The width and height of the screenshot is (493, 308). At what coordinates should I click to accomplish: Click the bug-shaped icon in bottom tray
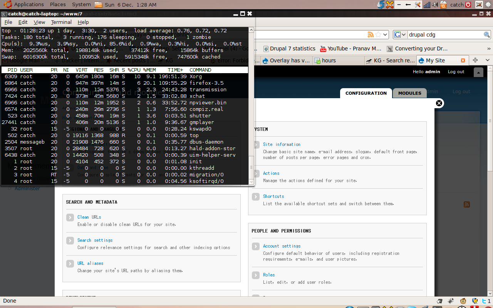[x=451, y=301]
